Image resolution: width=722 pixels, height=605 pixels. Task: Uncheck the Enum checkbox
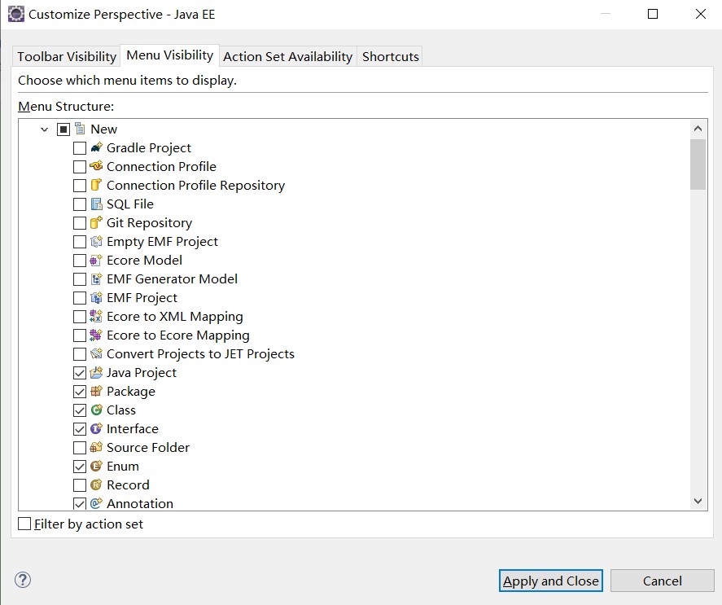click(80, 467)
